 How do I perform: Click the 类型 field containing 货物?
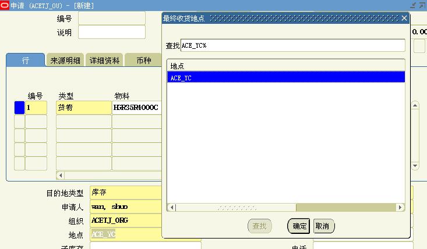coord(83,108)
